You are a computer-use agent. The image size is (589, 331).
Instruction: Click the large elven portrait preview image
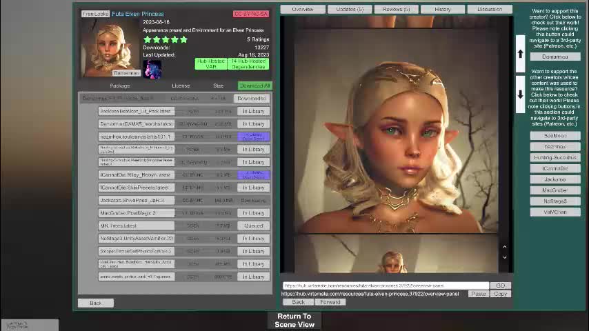397,132
